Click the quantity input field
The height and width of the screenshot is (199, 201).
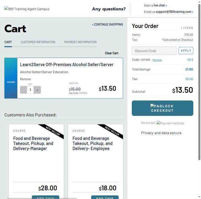(x=30, y=90)
